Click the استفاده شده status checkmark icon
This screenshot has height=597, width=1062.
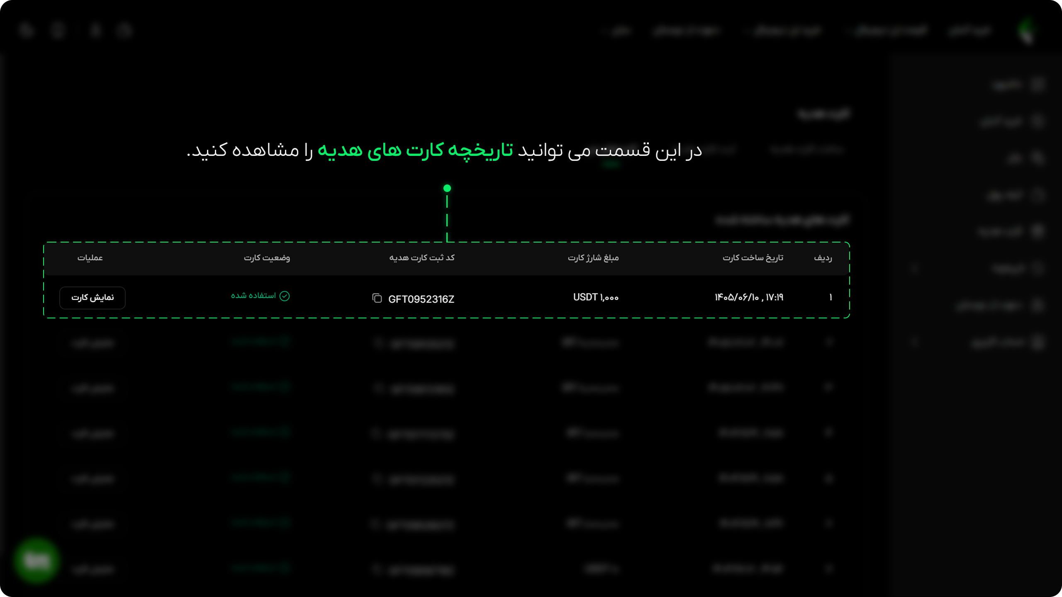click(x=285, y=296)
